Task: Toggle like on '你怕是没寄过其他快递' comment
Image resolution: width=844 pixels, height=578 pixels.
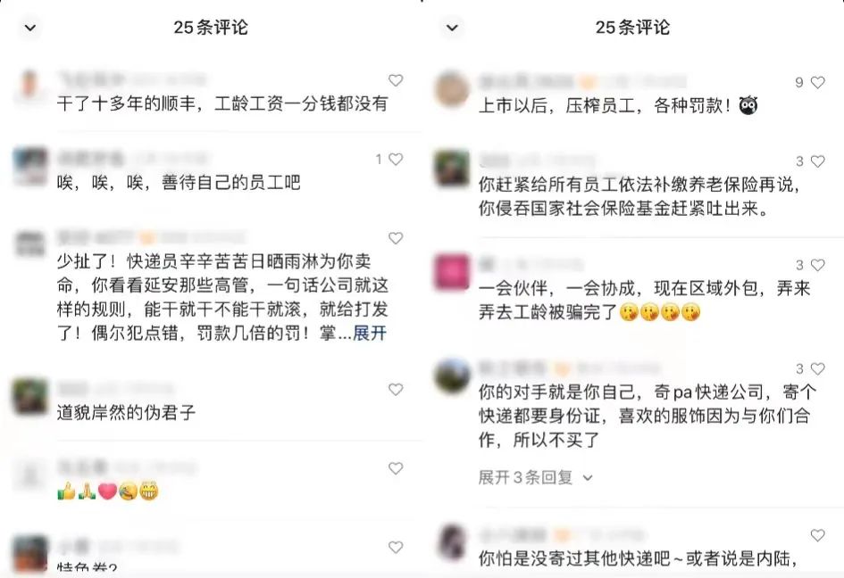Action: [x=817, y=535]
